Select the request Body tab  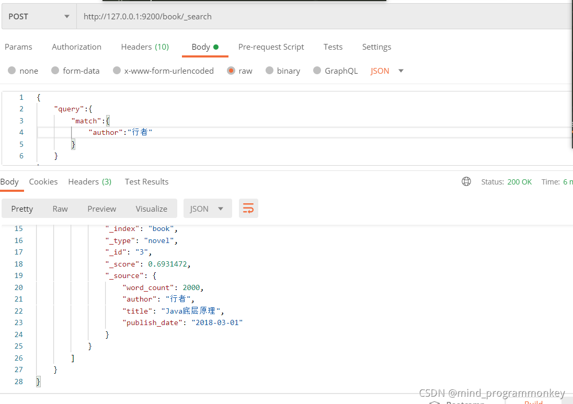[204, 47]
